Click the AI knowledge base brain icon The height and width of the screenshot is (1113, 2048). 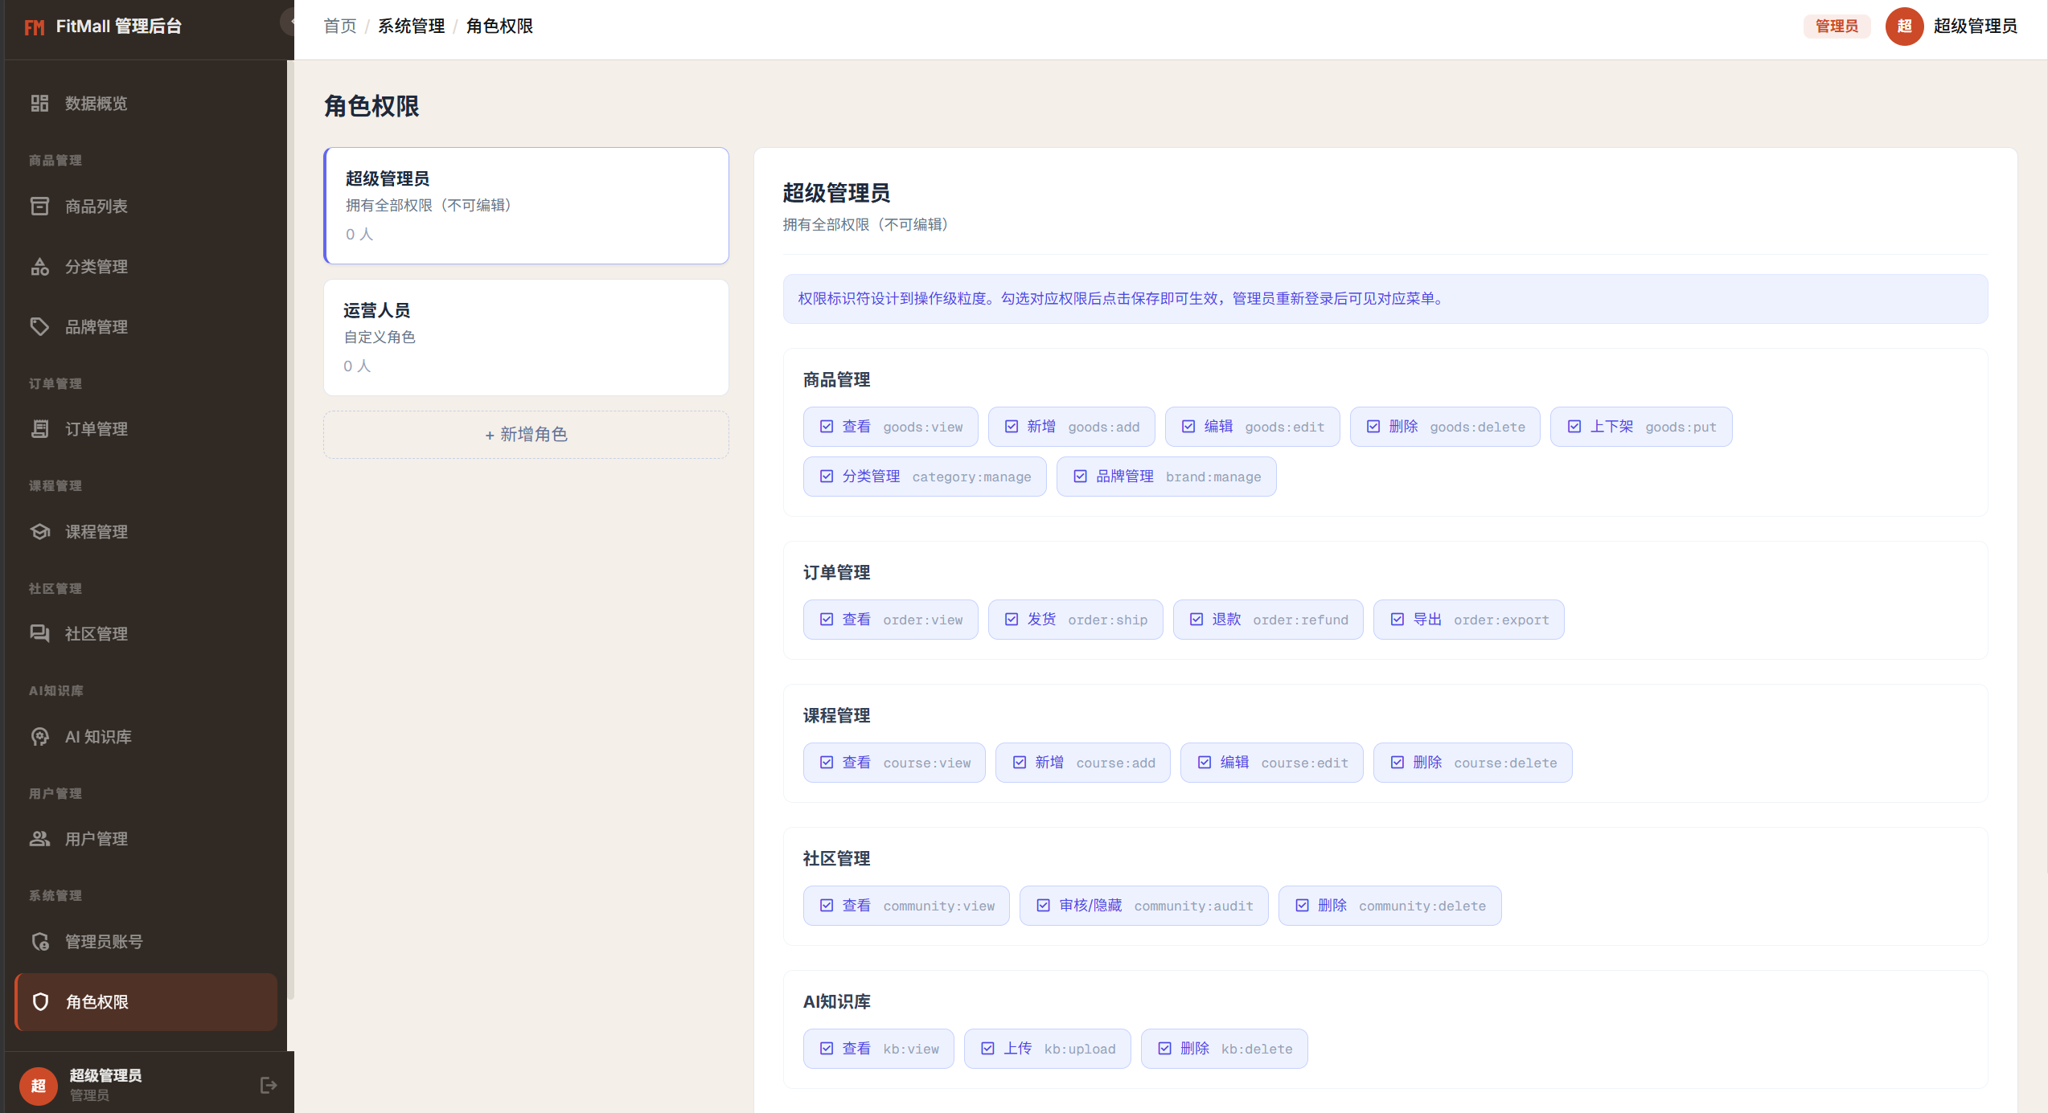(x=39, y=736)
